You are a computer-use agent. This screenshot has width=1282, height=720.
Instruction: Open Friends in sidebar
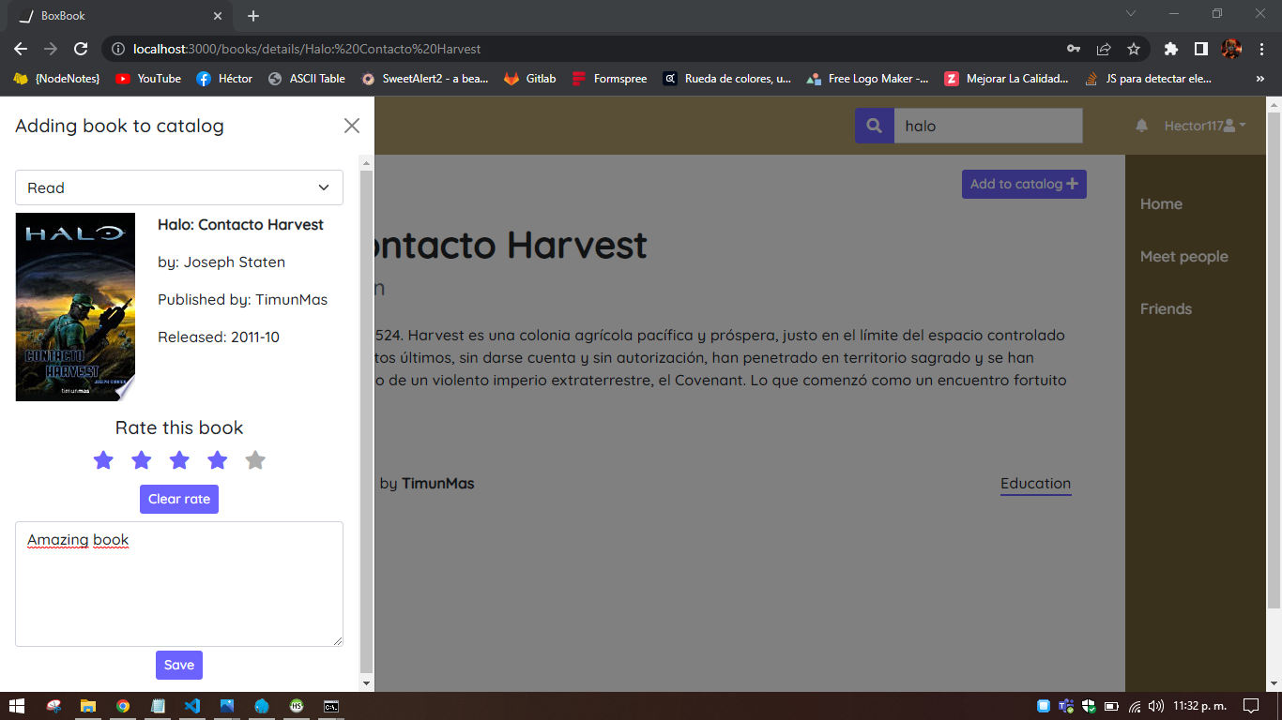(1166, 308)
